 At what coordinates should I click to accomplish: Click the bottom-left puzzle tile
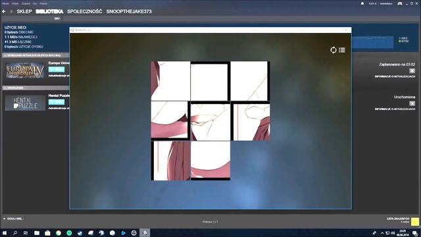tap(170, 161)
